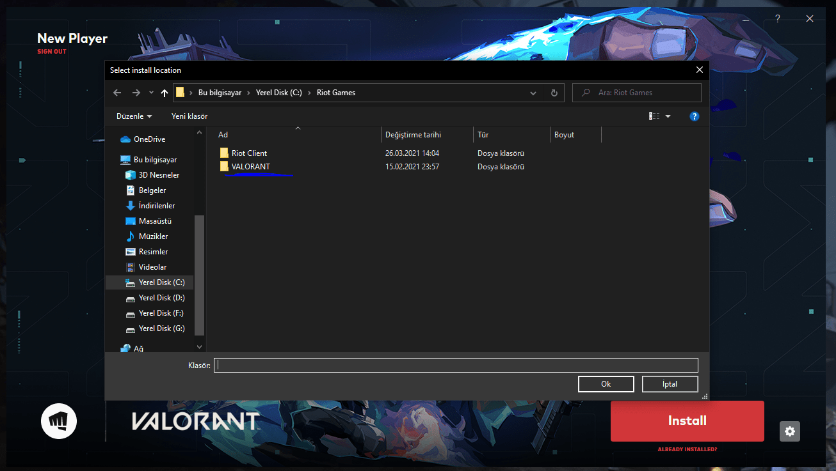Go up one folder level

tap(165, 93)
